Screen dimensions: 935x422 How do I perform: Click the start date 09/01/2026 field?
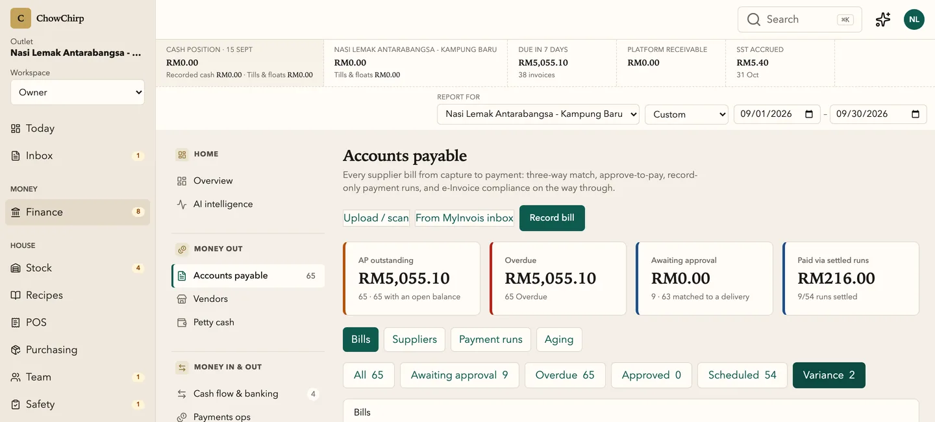click(777, 114)
